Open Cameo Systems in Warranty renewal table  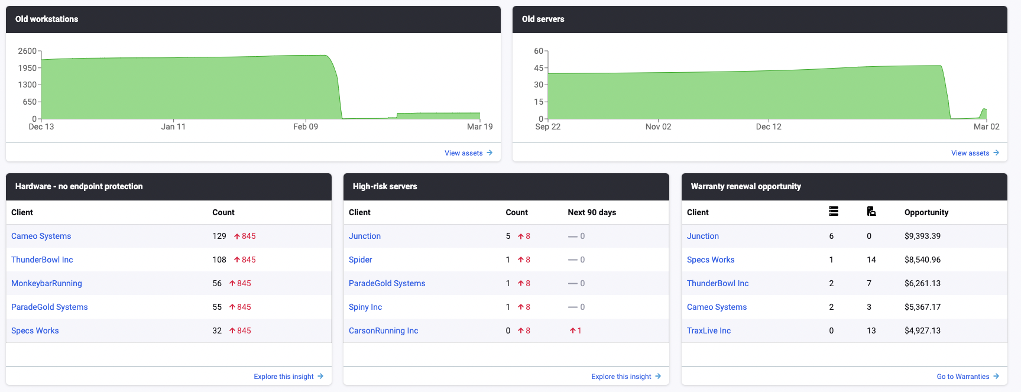click(x=717, y=307)
